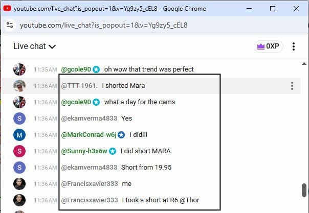Screen dimensions: 309x213
Task: Click the 0XP crown points badge
Action: tap(269, 46)
